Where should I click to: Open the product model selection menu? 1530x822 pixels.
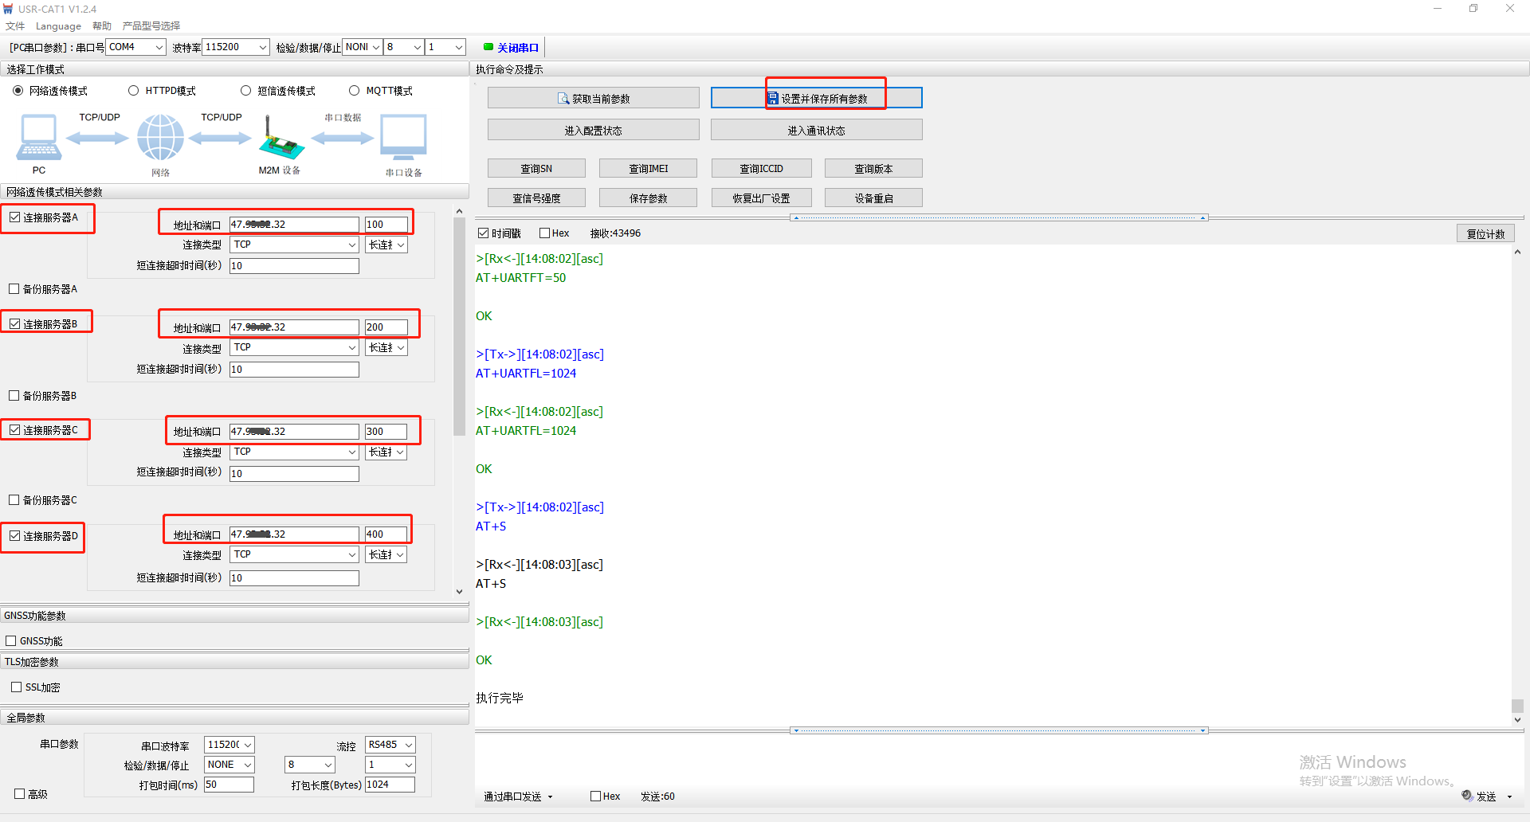[x=151, y=26]
